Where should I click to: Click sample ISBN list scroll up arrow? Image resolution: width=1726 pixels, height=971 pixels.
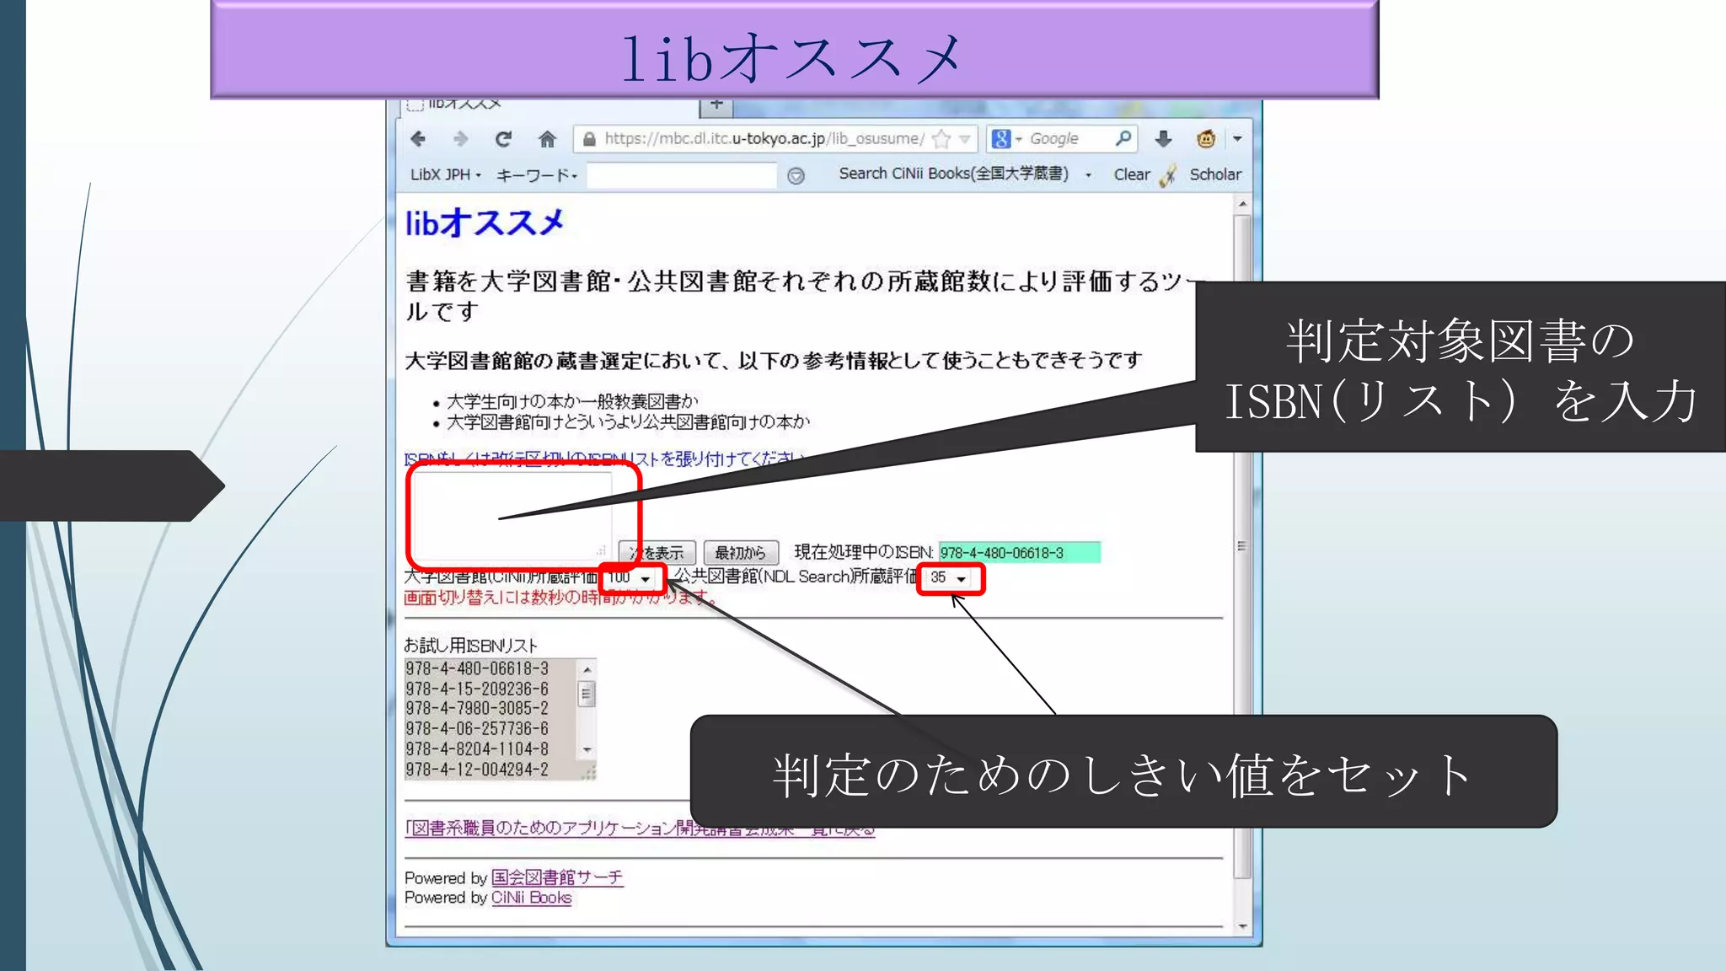[x=587, y=669]
